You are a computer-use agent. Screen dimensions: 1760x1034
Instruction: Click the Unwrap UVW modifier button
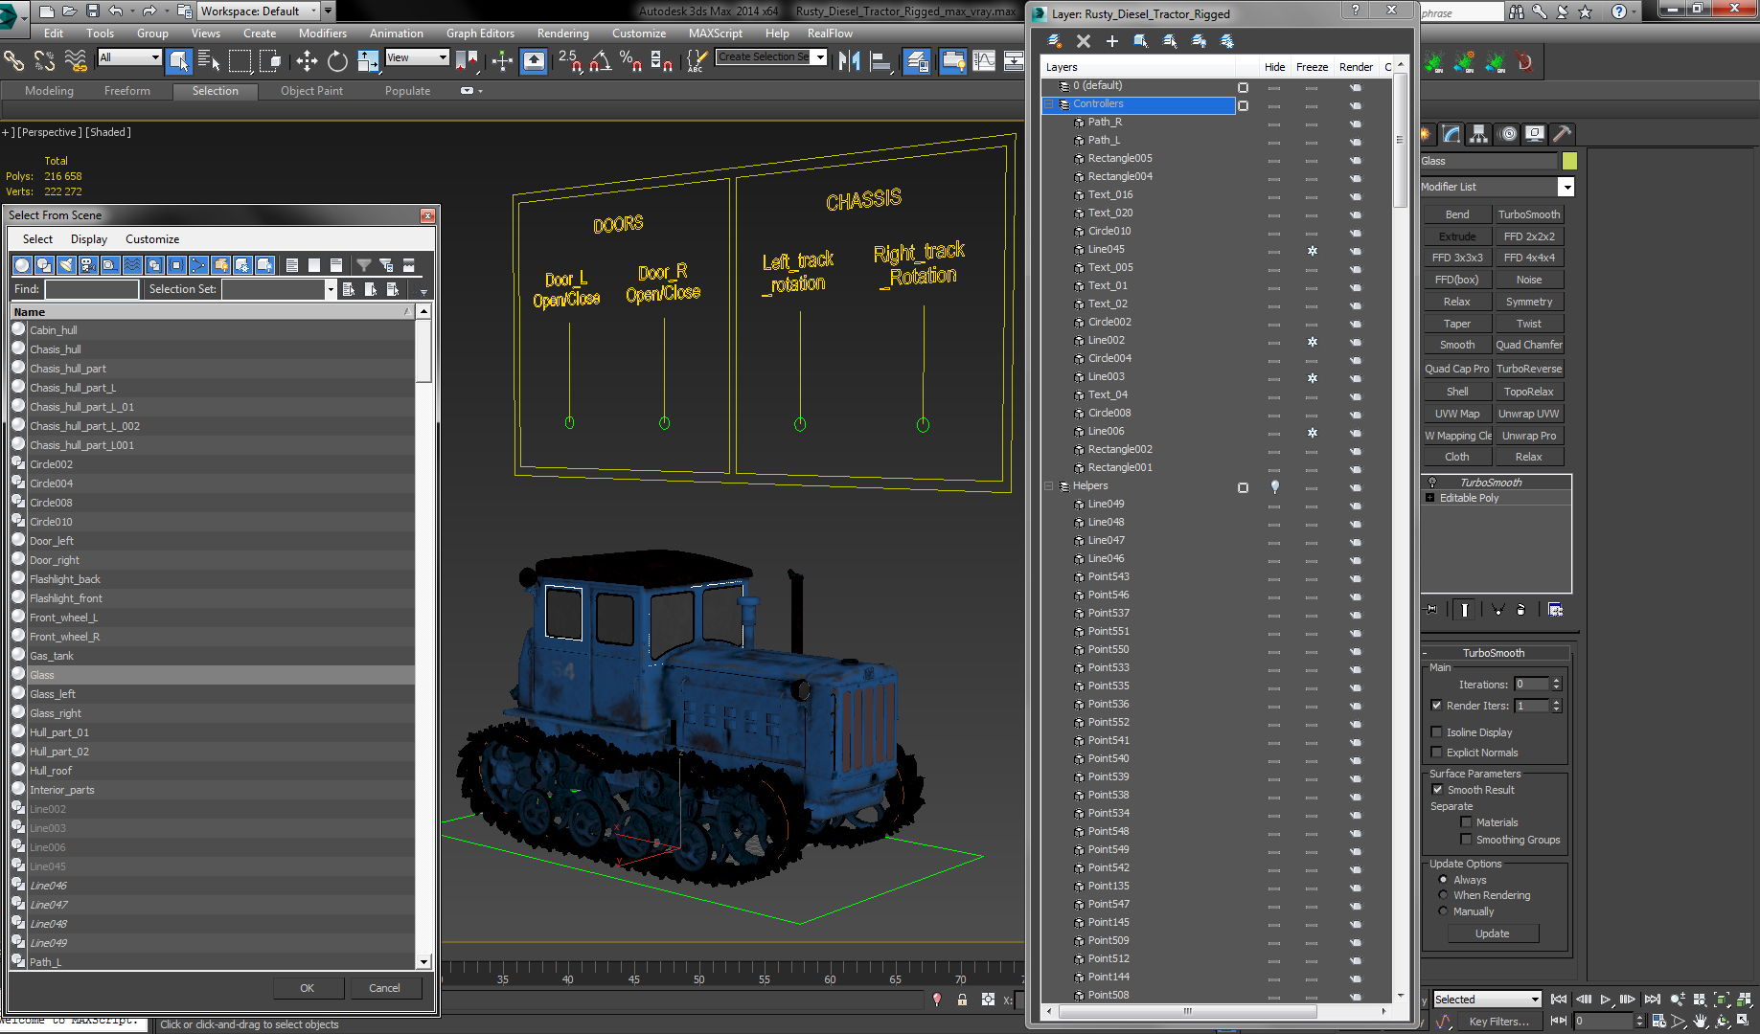(1528, 414)
